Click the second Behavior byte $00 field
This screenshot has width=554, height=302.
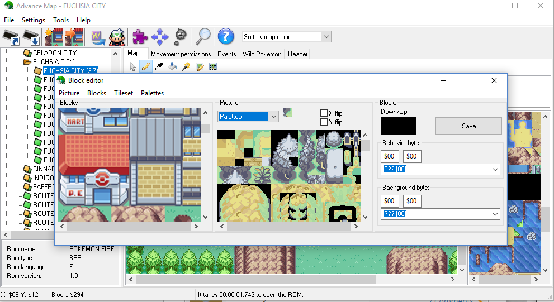click(x=412, y=156)
